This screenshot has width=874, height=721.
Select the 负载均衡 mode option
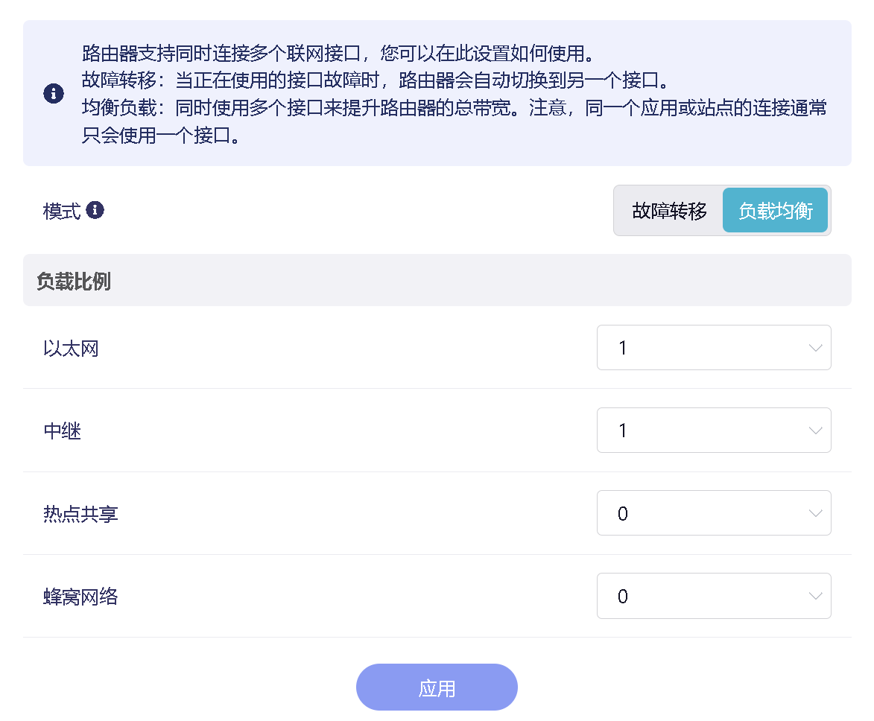775,211
